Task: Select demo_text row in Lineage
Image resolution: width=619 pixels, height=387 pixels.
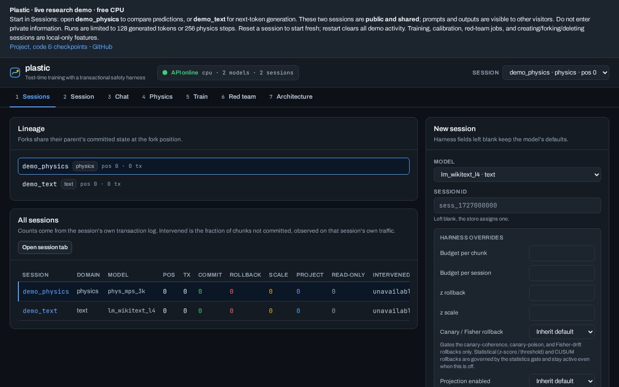Action: tap(214, 184)
